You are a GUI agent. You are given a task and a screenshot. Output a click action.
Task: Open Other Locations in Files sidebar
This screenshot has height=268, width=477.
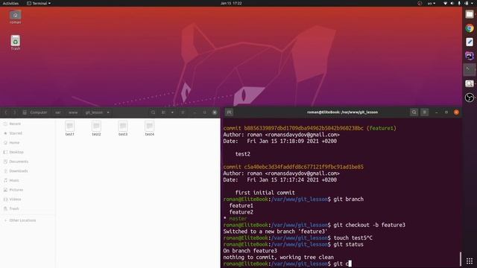point(22,220)
